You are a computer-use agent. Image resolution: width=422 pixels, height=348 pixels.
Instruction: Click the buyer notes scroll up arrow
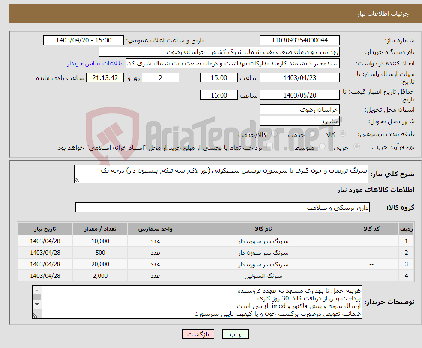pos(37,291)
